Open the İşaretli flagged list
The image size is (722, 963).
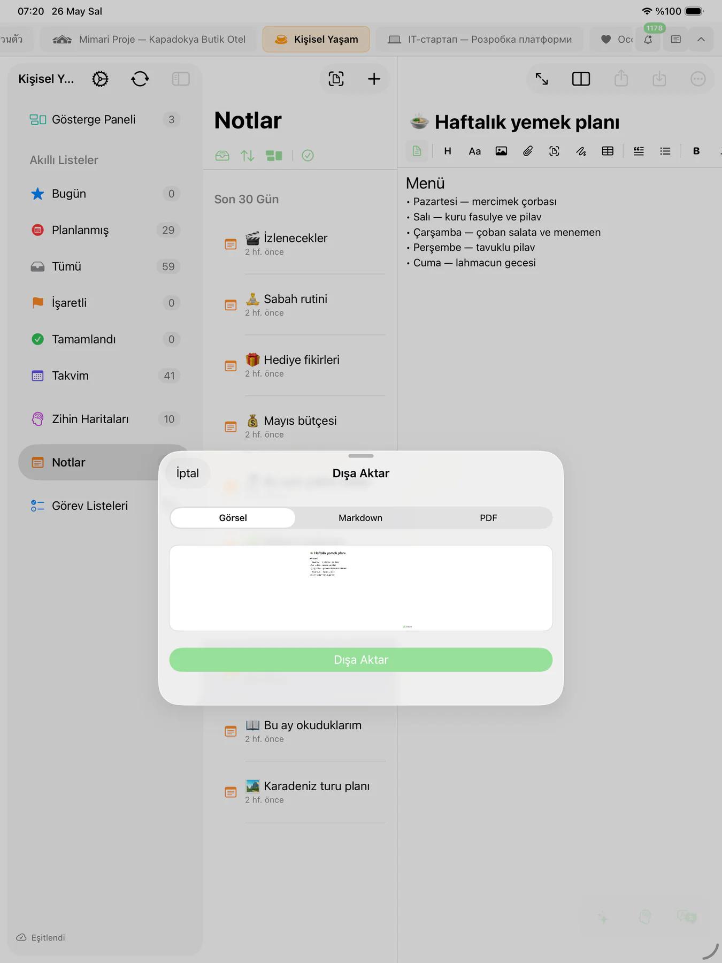coord(104,303)
